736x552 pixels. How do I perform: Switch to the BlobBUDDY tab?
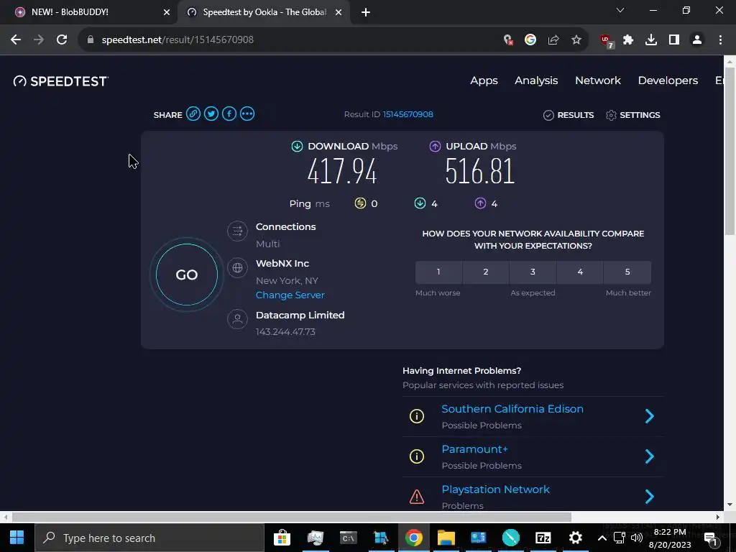click(x=88, y=12)
